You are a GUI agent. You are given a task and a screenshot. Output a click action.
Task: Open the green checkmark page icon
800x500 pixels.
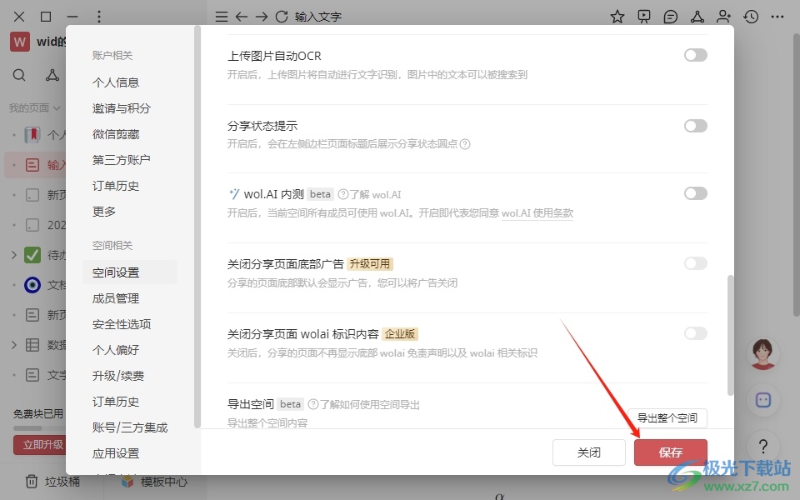pyautogui.click(x=32, y=255)
